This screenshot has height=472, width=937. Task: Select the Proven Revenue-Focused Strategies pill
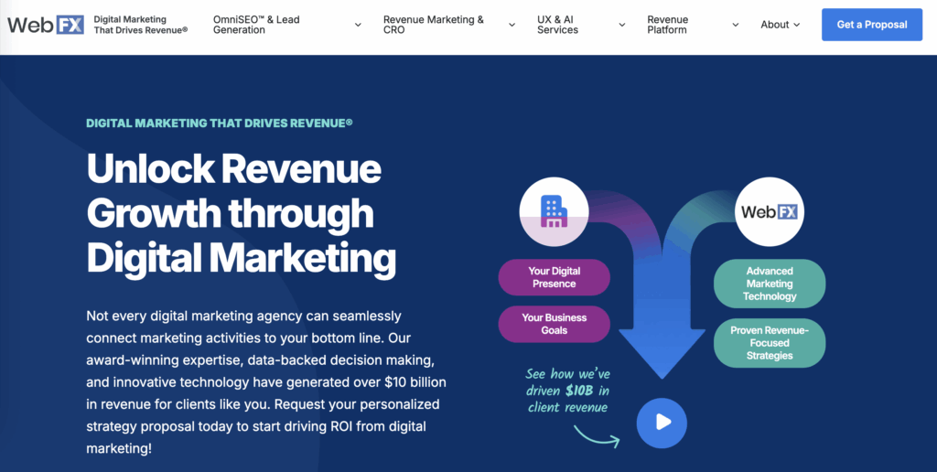point(770,343)
